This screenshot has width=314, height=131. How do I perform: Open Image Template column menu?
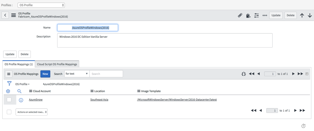[138, 91]
